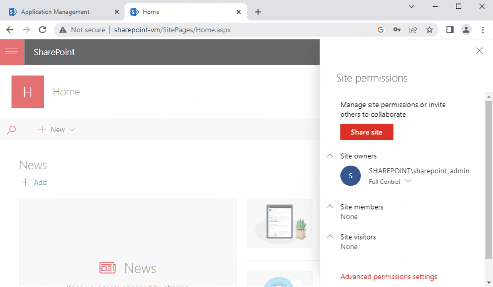
Task: Click the site search magnifier icon
Action: 11,130
